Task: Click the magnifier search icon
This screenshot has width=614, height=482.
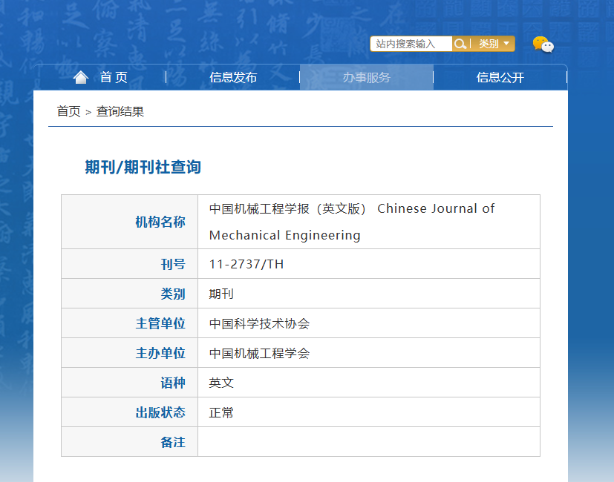Action: [460, 44]
